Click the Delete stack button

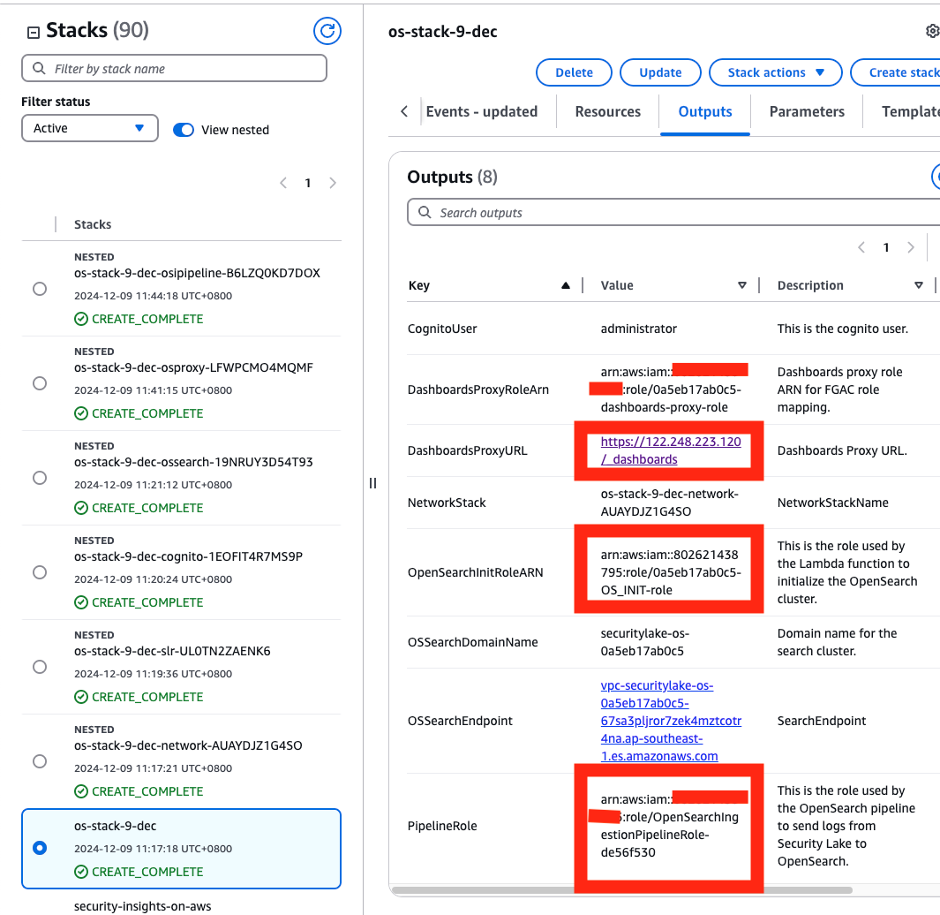(574, 72)
